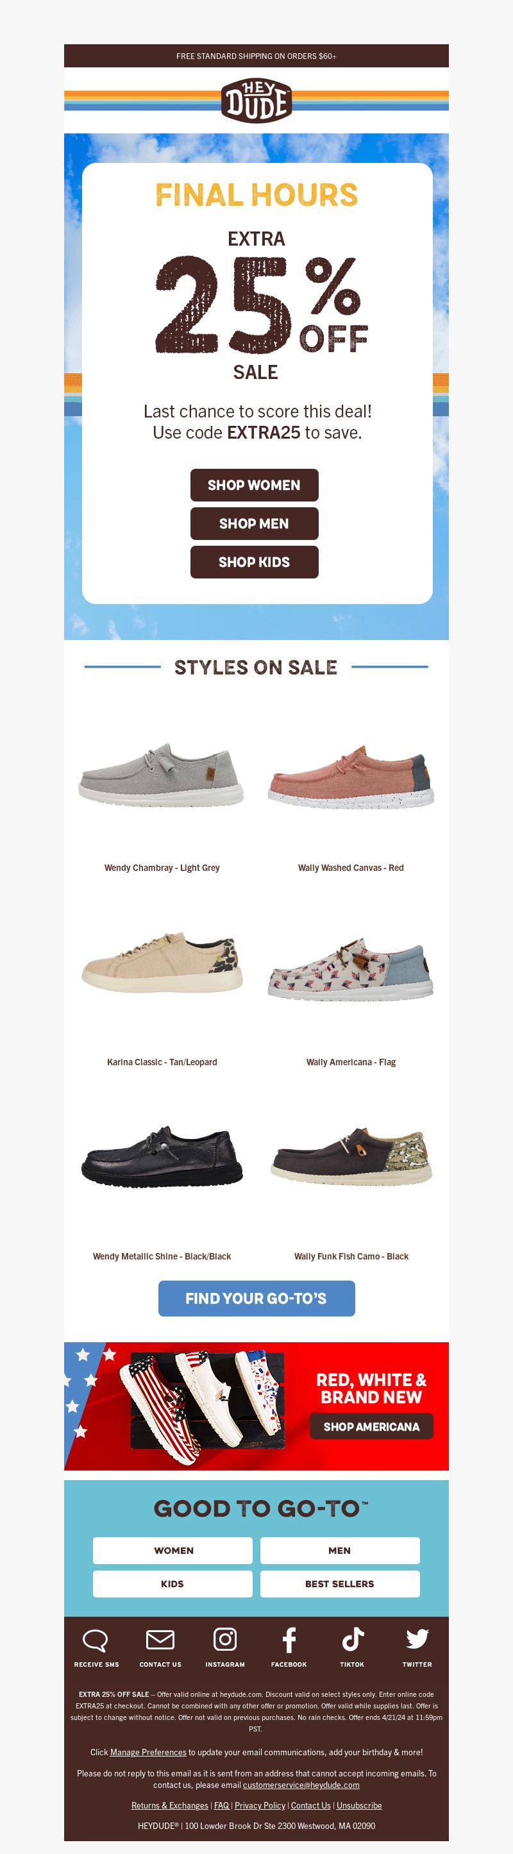513x1854 pixels.
Task: Select the Shop Kids button
Action: [254, 562]
